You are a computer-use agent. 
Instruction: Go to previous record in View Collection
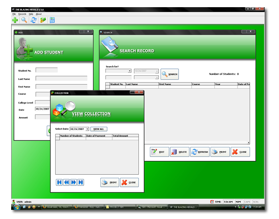click(x=67, y=182)
